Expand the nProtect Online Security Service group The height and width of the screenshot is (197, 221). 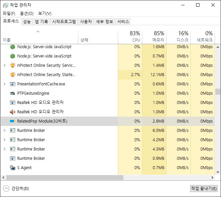coord(5,65)
